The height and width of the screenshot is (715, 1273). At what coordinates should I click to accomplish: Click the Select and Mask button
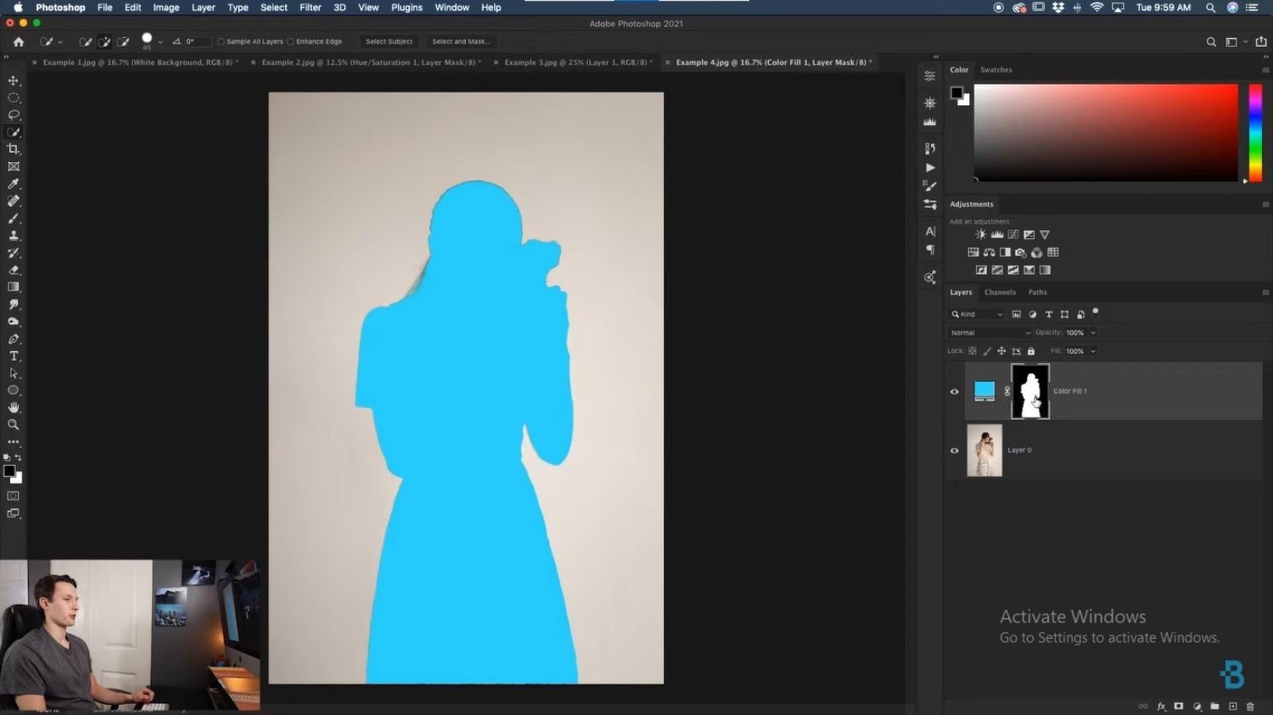[x=461, y=41]
